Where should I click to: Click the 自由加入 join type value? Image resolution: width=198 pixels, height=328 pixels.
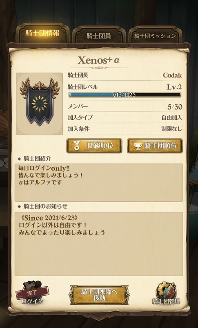(x=171, y=118)
